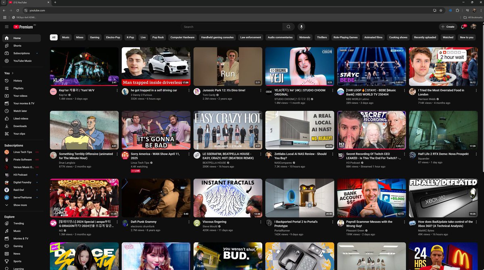Image resolution: width=484 pixels, height=270 pixels.
Task: Open Sports under Explore
Action: click(x=21, y=262)
